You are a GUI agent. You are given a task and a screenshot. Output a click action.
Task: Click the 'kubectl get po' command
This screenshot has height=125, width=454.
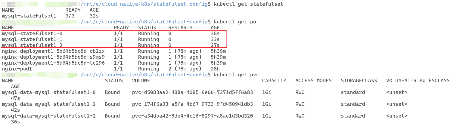[235, 22]
